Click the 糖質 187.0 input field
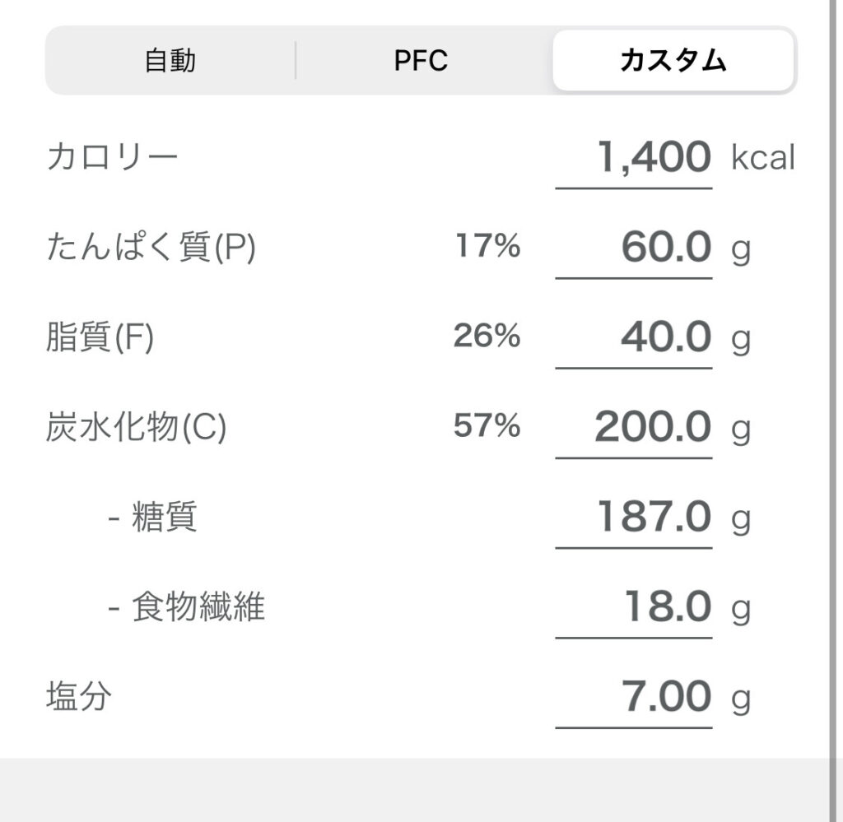 tap(633, 518)
